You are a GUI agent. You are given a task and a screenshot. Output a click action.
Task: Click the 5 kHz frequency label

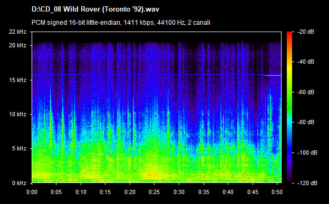19,149
